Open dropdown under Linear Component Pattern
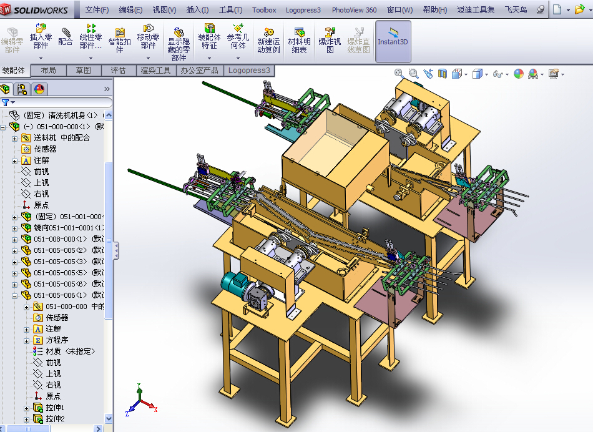The image size is (593, 432). pos(91,58)
